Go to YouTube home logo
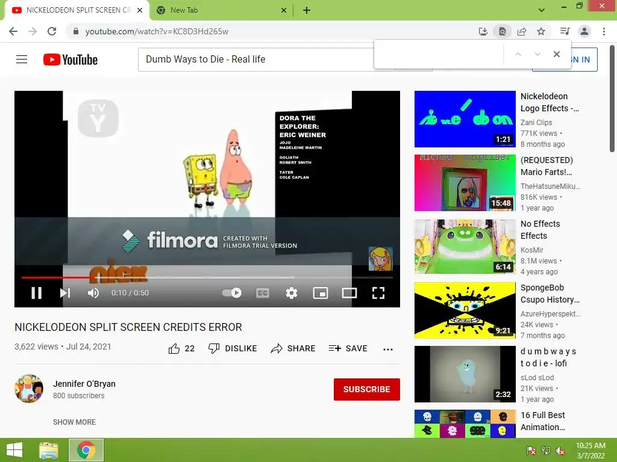This screenshot has height=462, width=617. 70,60
